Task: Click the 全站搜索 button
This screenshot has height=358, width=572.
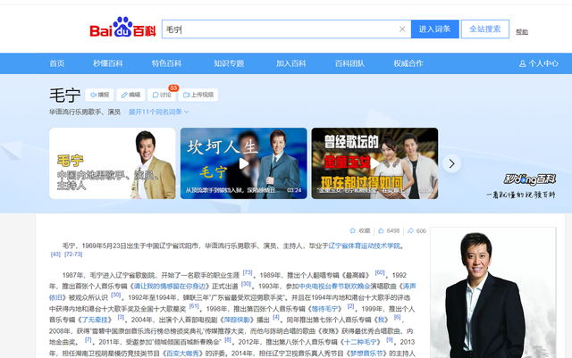Action: pos(484,29)
